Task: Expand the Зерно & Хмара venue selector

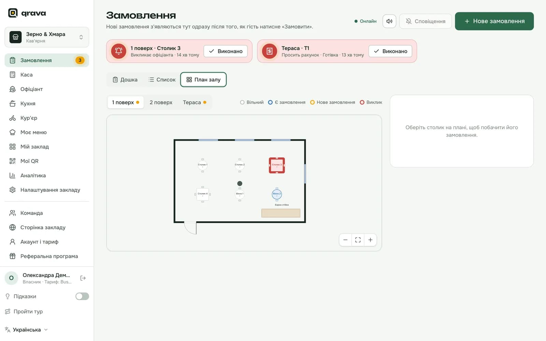Action: pyautogui.click(x=47, y=37)
